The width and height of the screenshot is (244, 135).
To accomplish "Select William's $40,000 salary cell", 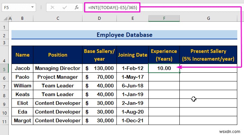I will [99, 86].
